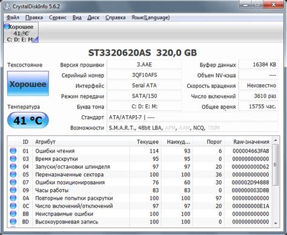Open the Язык(Language) menu
The height and width of the screenshot is (235, 287).
[x=151, y=18]
